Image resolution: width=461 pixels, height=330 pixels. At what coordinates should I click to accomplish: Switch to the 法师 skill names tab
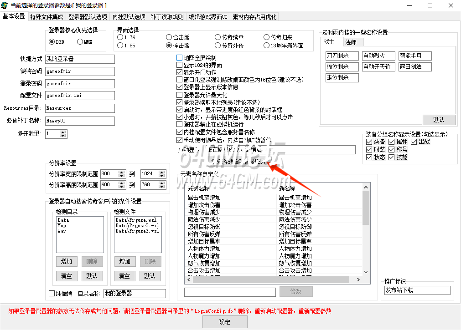click(353, 42)
